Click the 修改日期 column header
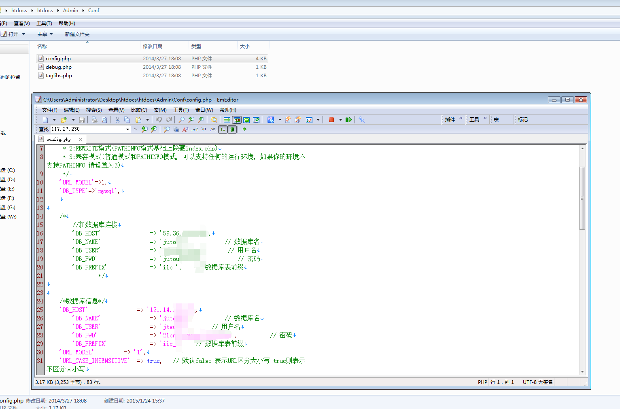Viewport: 620px width, 409px height. pyautogui.click(x=153, y=47)
